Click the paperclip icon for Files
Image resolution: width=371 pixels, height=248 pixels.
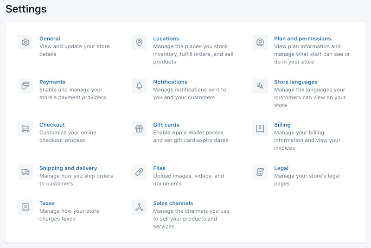(139, 172)
